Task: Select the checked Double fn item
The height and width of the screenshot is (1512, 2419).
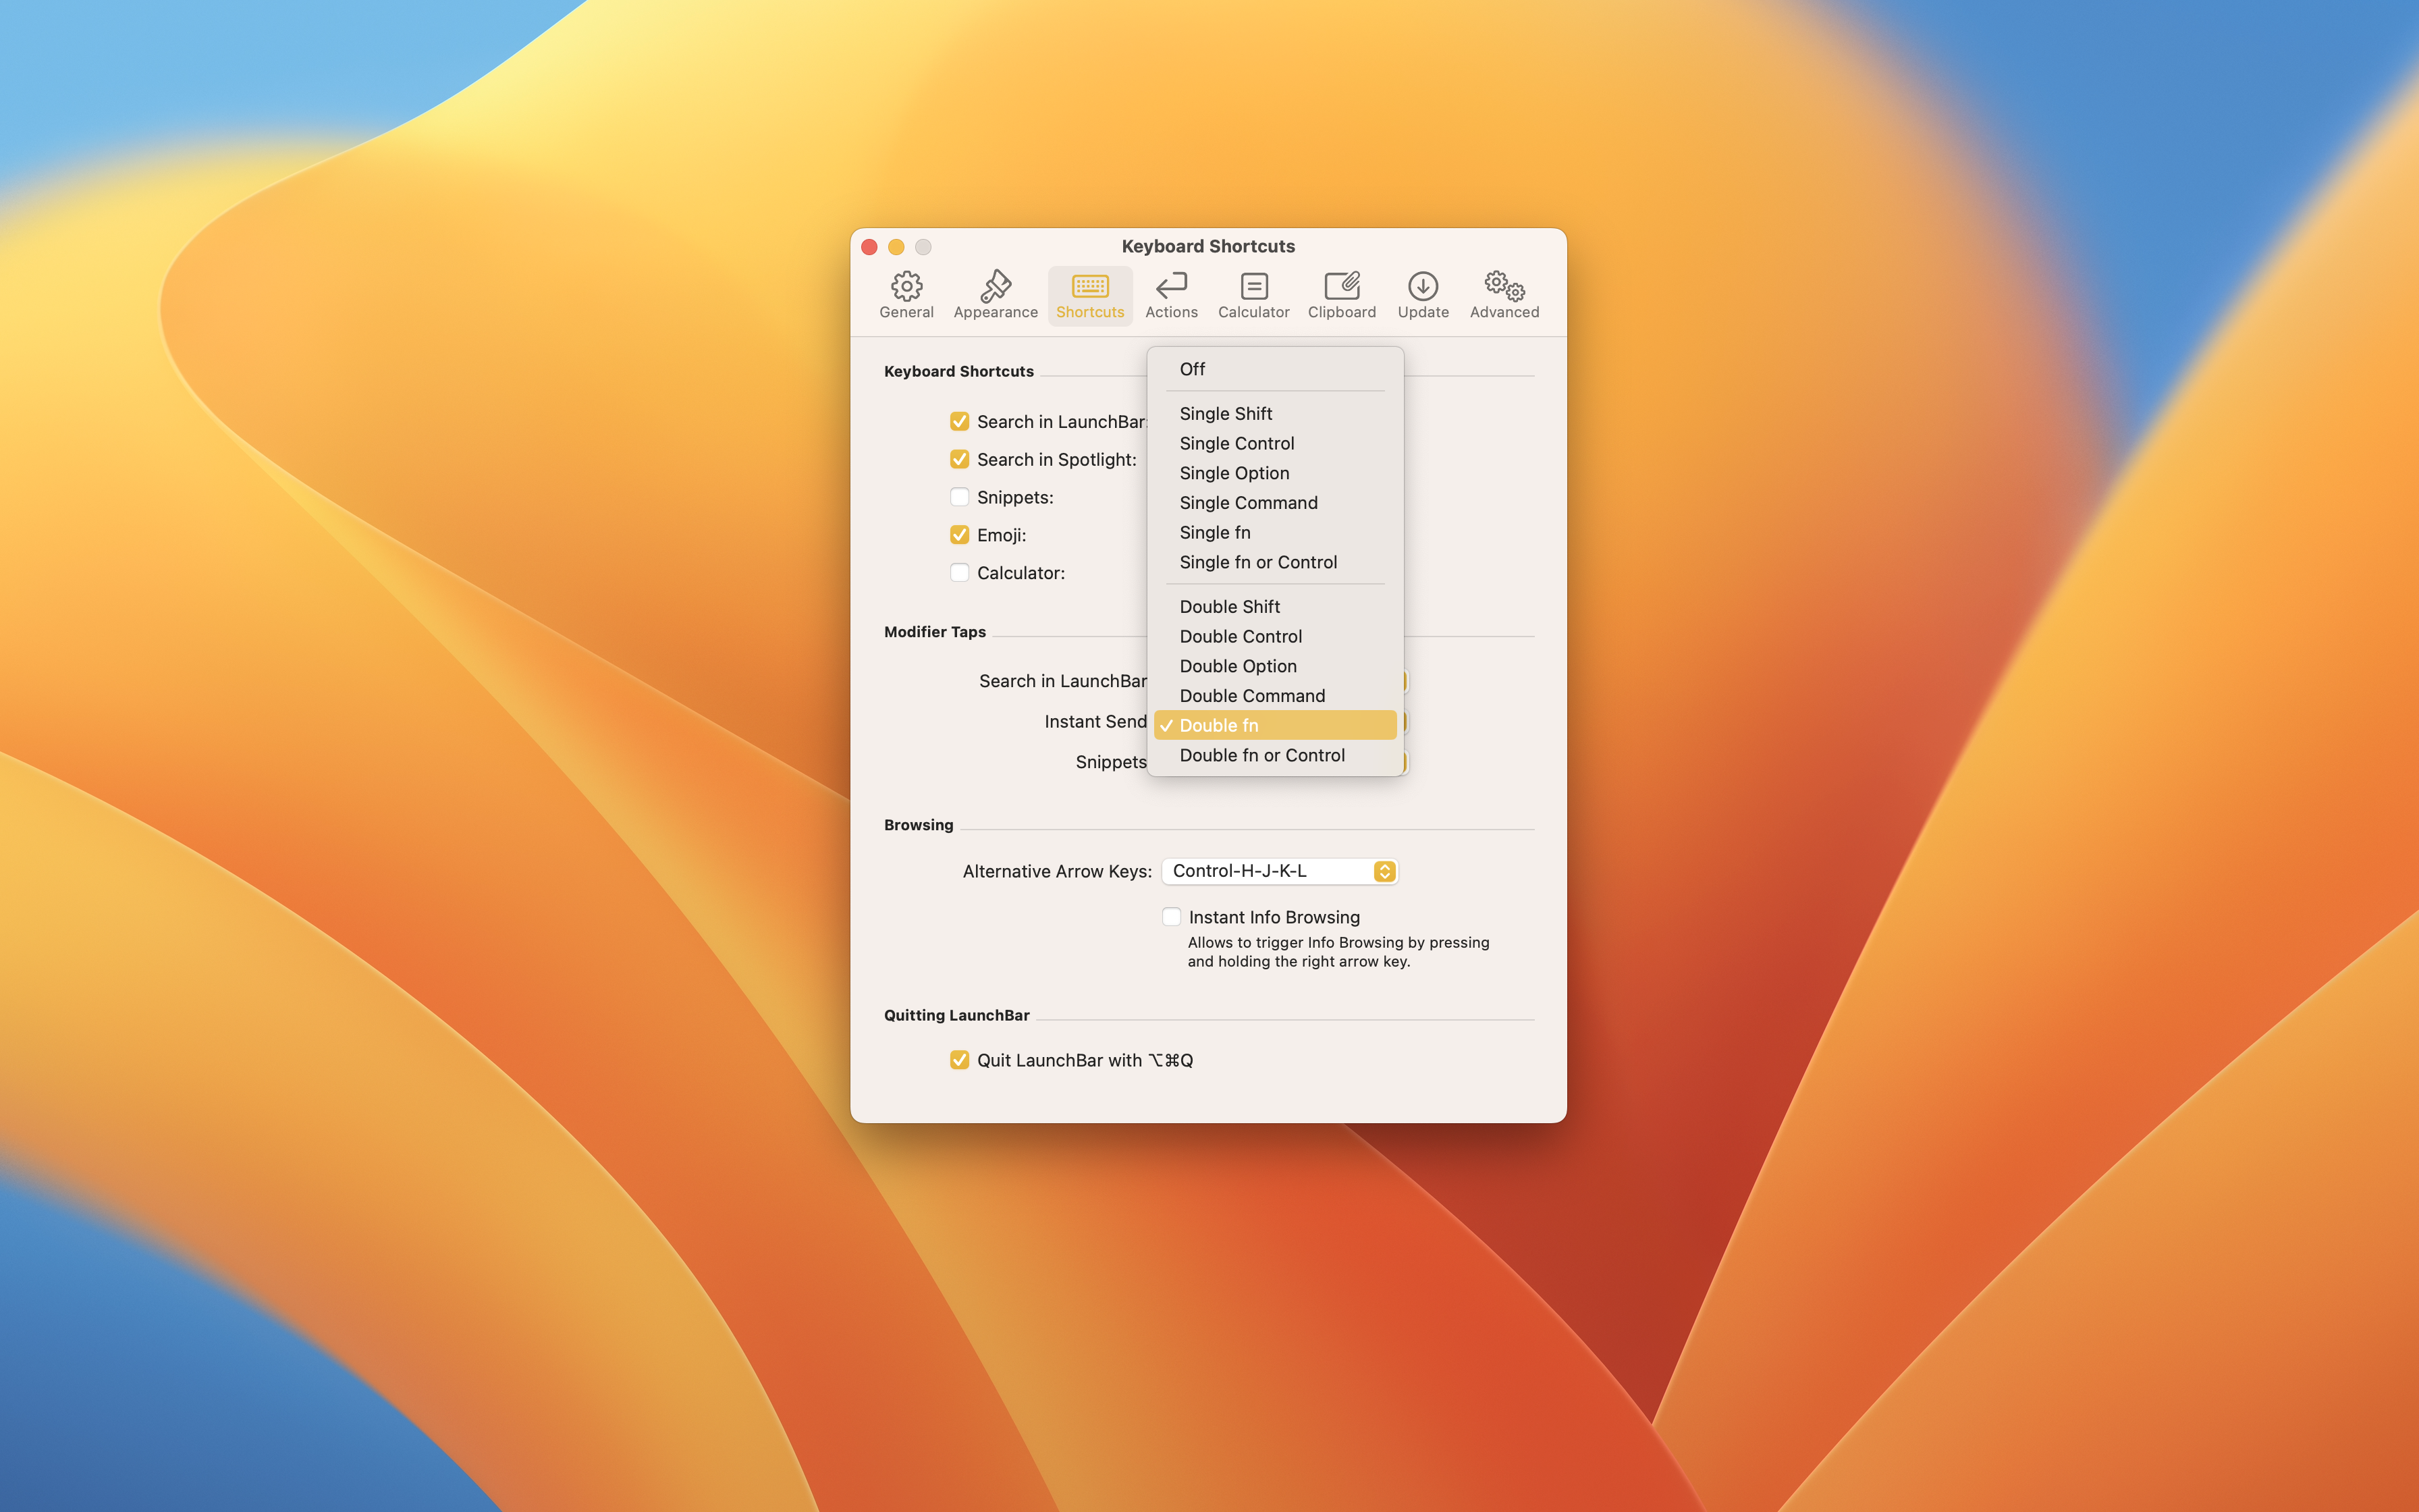Action: click(x=1274, y=725)
